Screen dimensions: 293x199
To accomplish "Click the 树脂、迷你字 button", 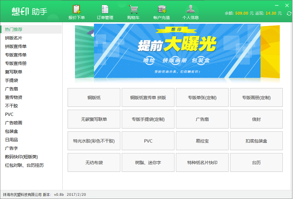I will tap(148, 162).
